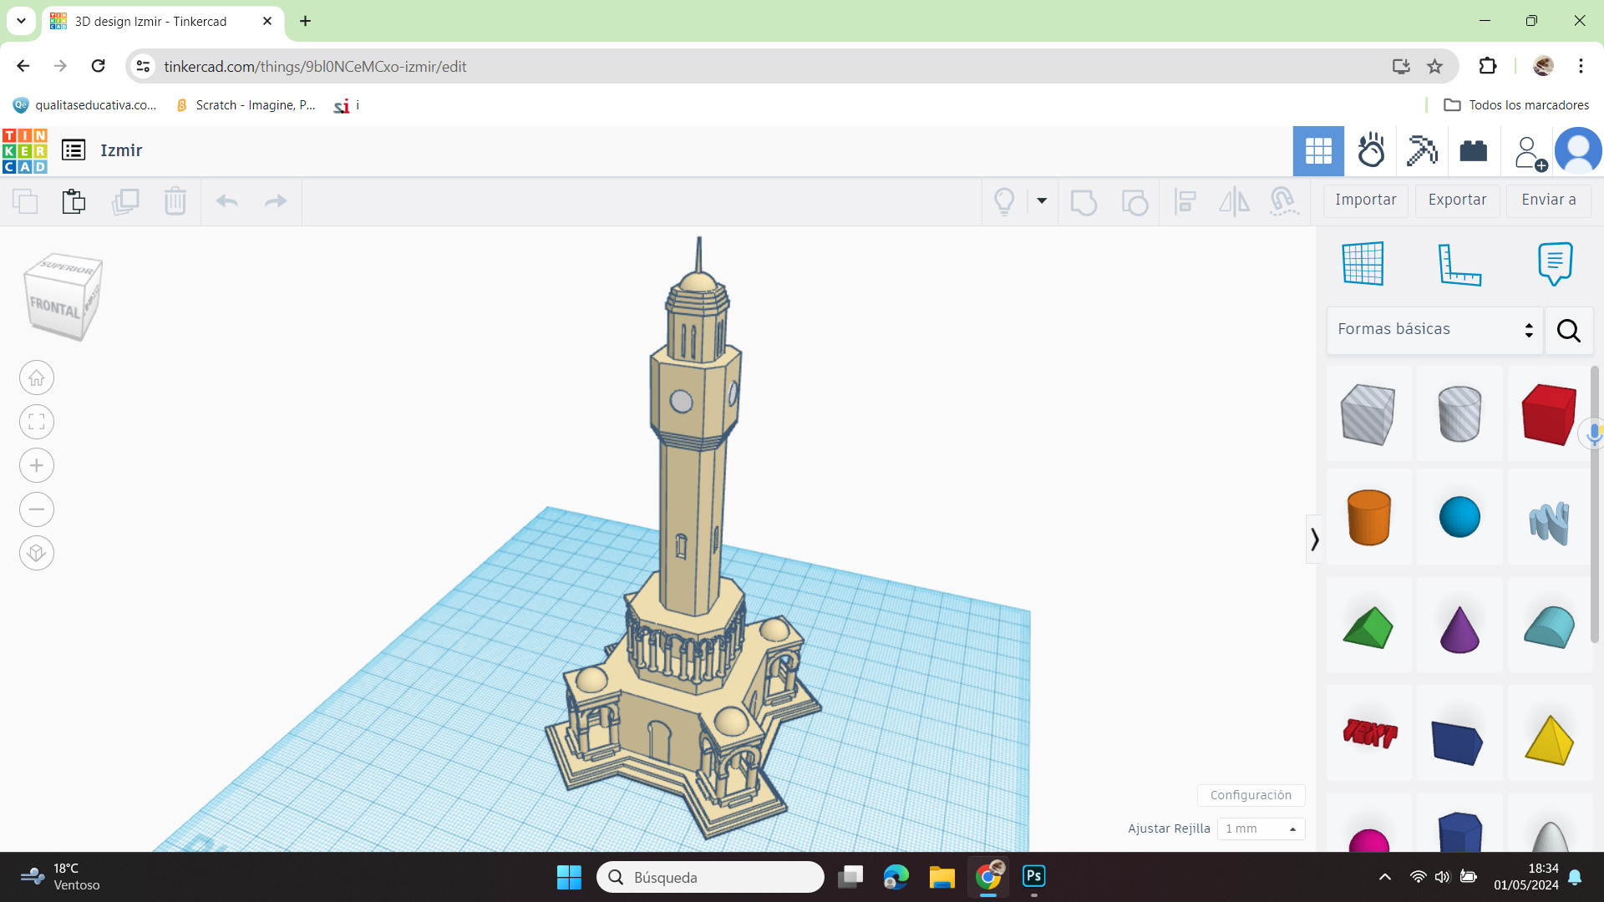Open Ajustar Rejilla 1 mm dropdown
Viewport: 1604px width, 902px height.
1261,829
